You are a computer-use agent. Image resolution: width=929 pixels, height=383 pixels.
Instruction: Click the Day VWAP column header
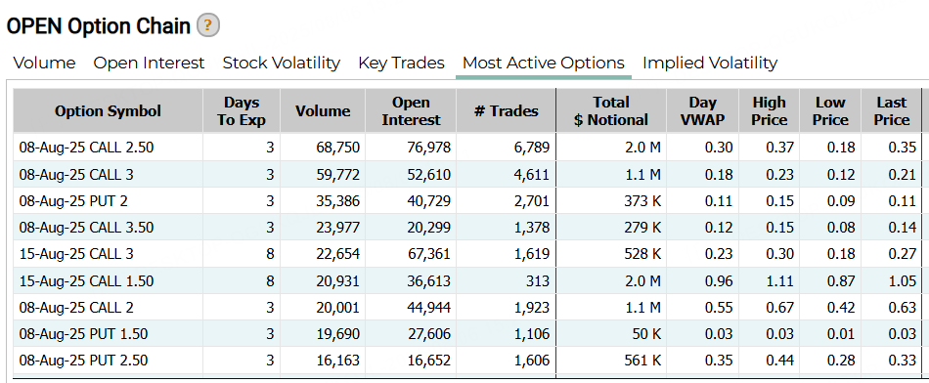click(x=703, y=110)
